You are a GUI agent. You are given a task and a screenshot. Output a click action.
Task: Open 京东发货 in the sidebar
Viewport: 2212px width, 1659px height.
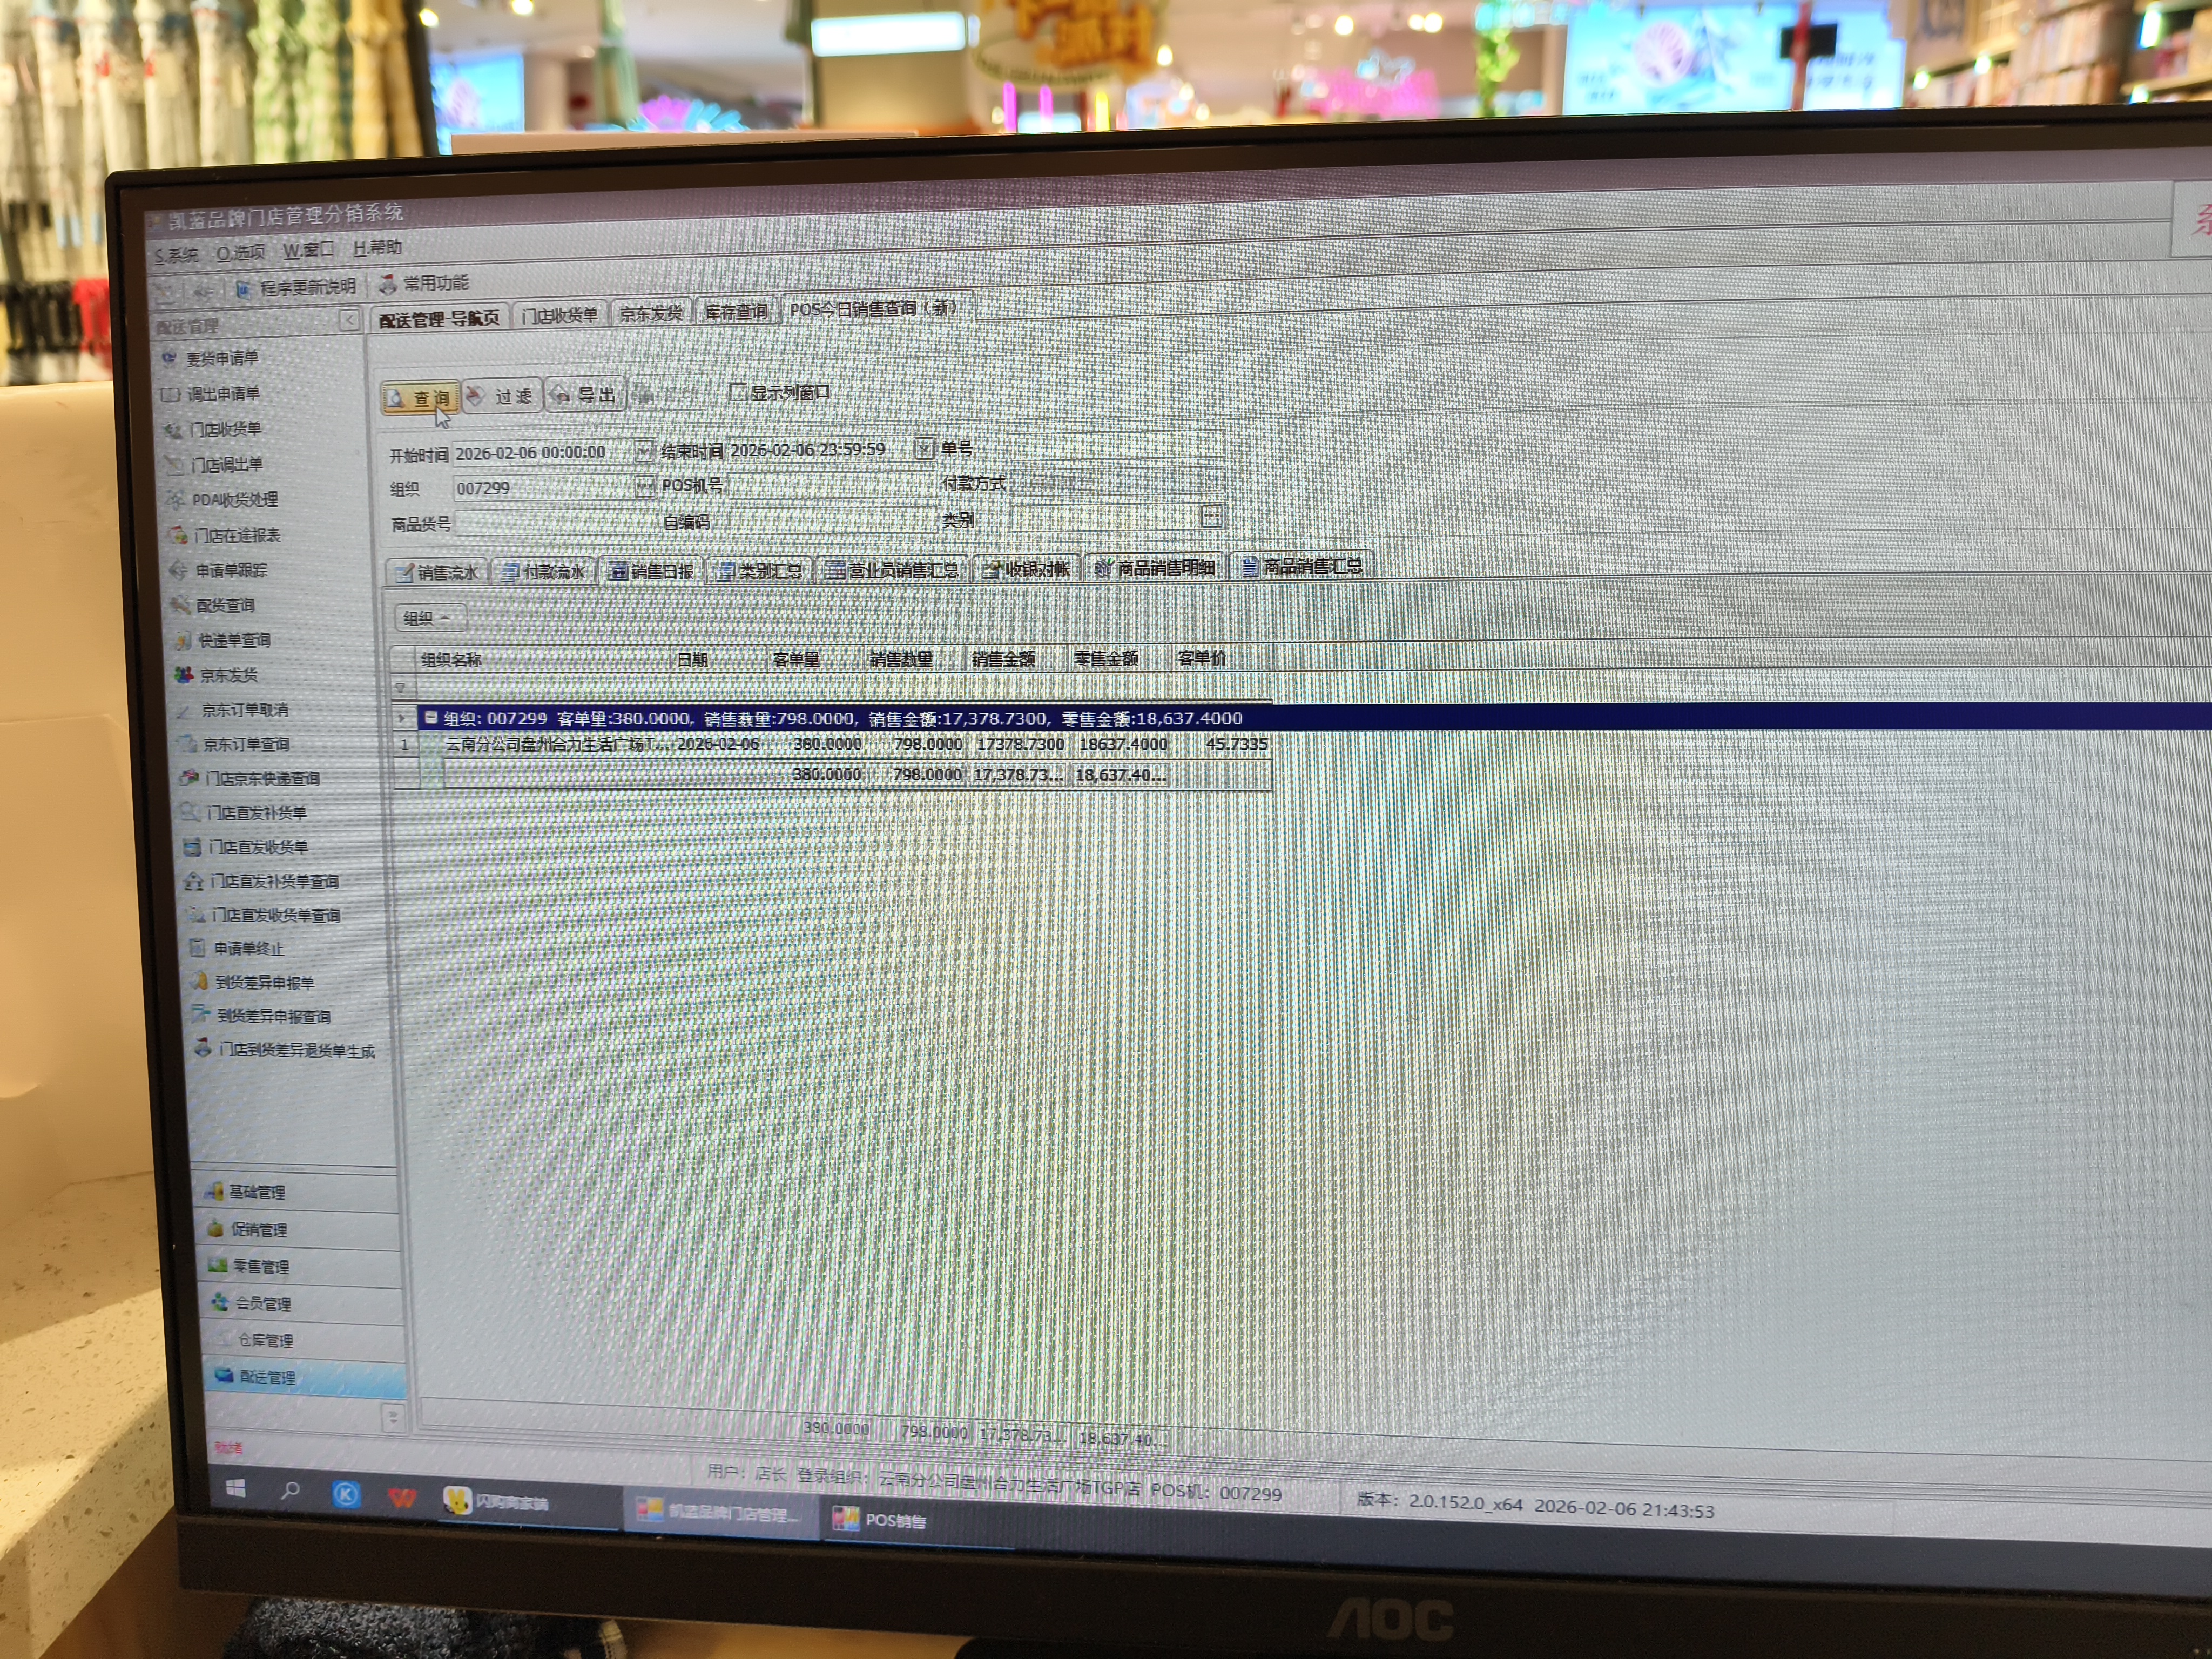[228, 675]
